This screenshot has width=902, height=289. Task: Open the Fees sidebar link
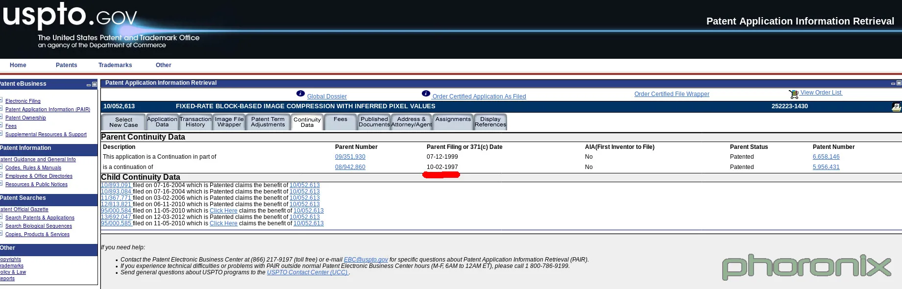point(11,126)
